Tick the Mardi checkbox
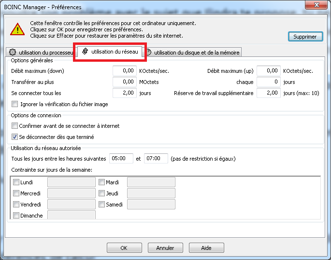 101,182
